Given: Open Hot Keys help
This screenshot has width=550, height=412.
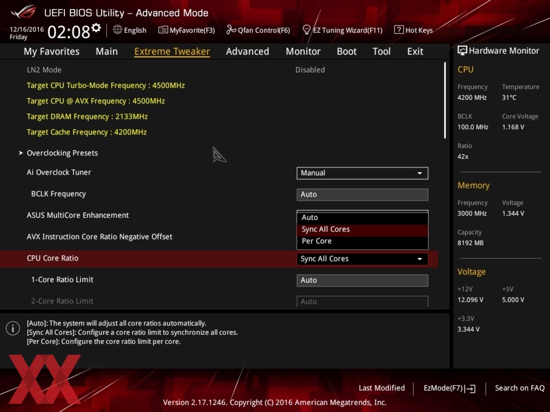Looking at the screenshot, I should click(413, 30).
